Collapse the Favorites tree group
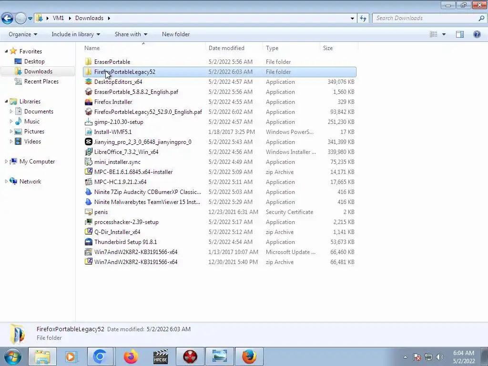The height and width of the screenshot is (366, 488). [x=6, y=51]
